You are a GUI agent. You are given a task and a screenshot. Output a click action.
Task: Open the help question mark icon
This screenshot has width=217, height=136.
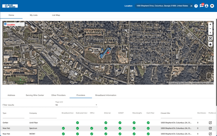[x=196, y=6]
